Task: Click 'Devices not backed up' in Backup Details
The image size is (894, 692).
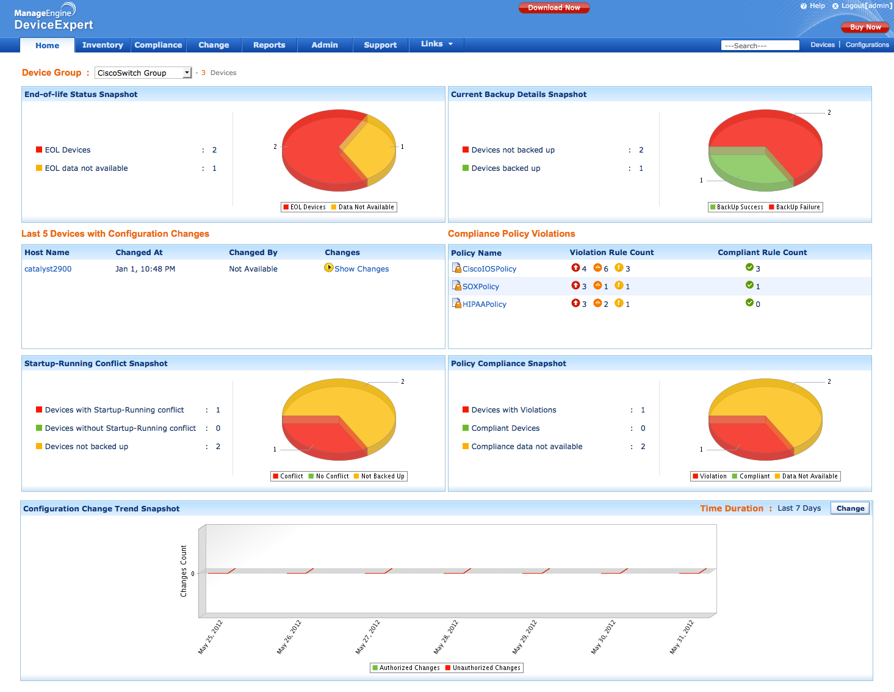Action: point(513,150)
